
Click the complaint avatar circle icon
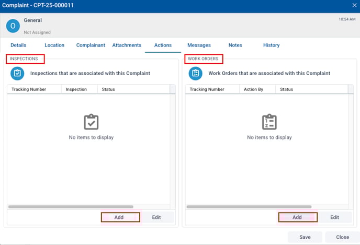13,26
